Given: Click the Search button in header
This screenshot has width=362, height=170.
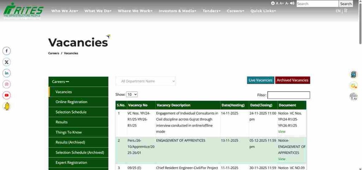Looking at the screenshot, I should tap(346, 4).
